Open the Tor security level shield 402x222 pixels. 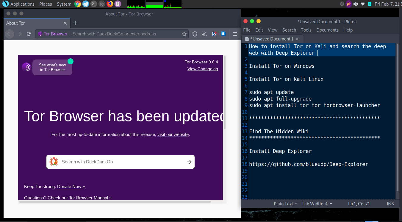[x=195, y=34]
